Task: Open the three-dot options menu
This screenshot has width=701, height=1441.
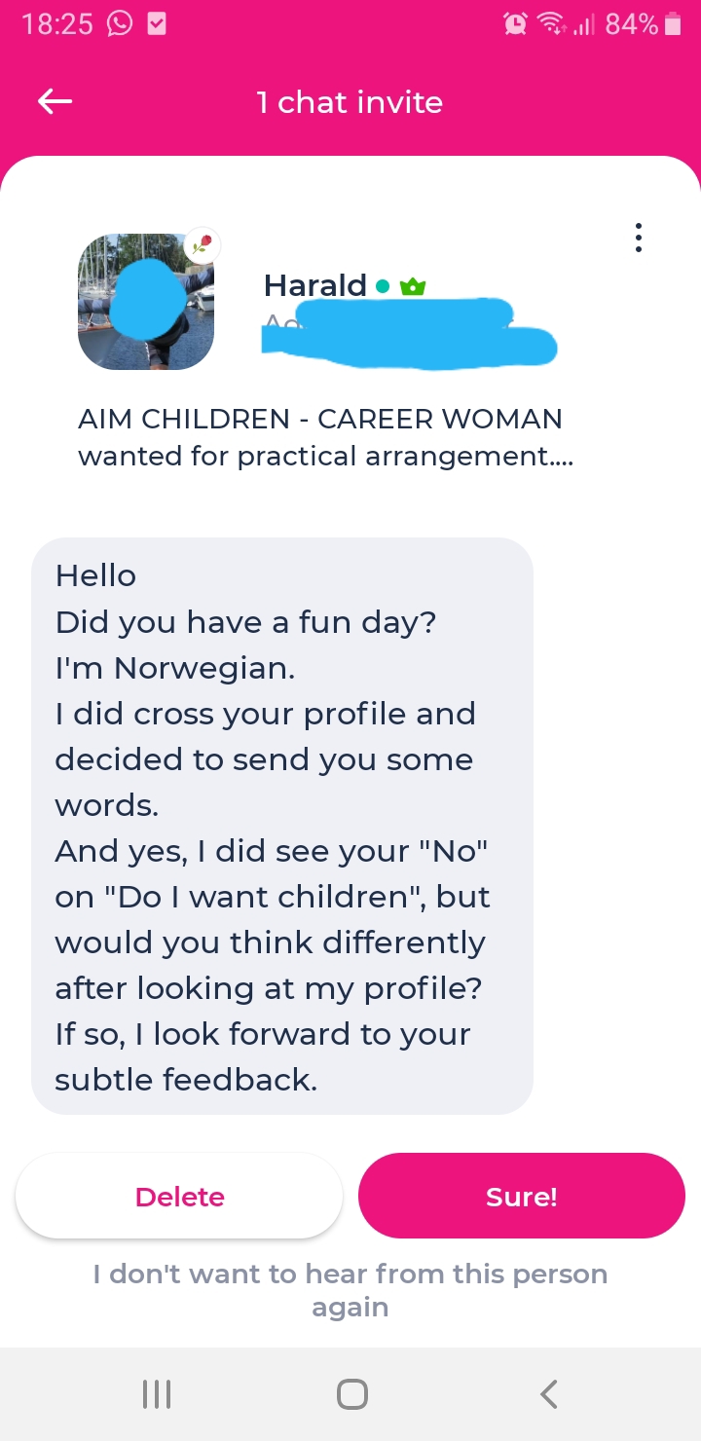Action: pyautogui.click(x=638, y=238)
